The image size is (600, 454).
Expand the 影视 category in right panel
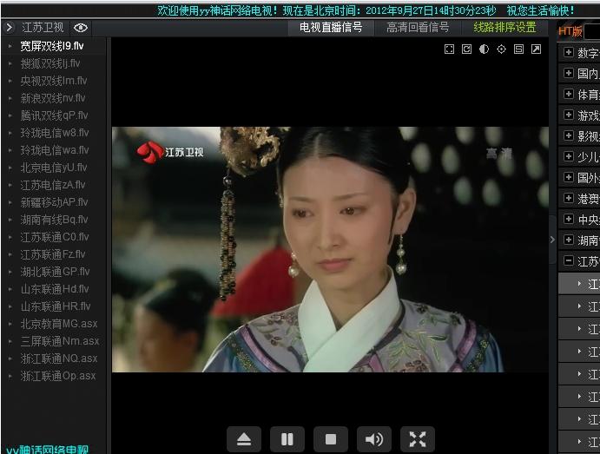coord(569,136)
